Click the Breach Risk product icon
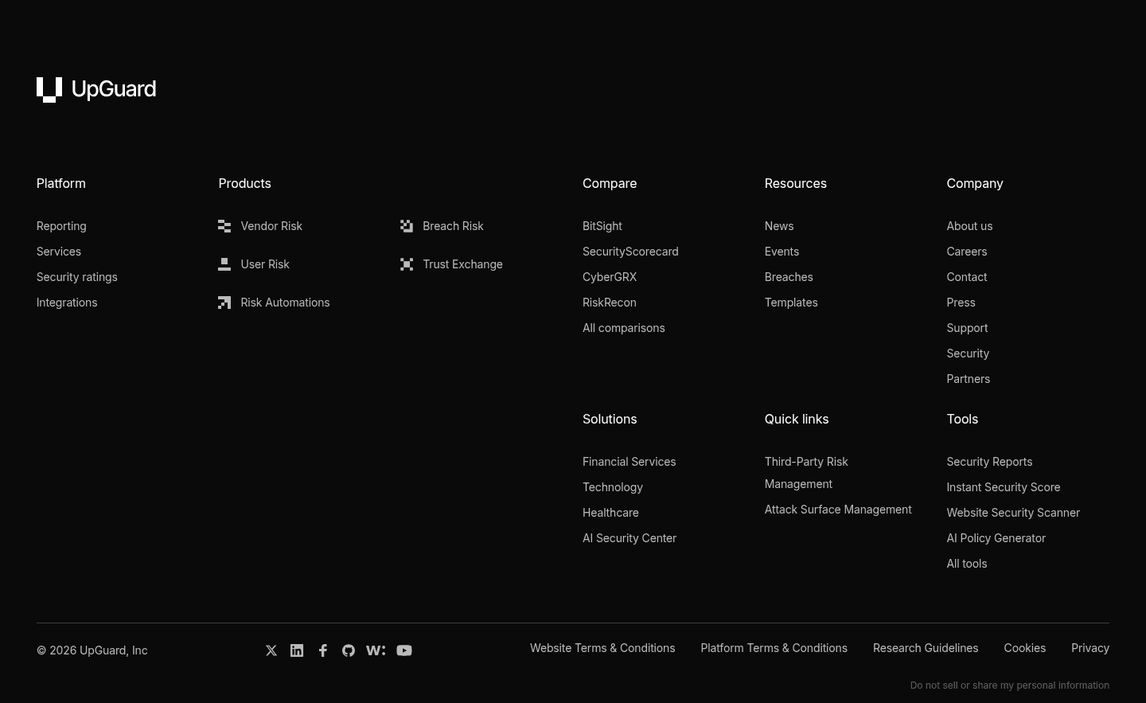1146x703 pixels. (x=407, y=226)
